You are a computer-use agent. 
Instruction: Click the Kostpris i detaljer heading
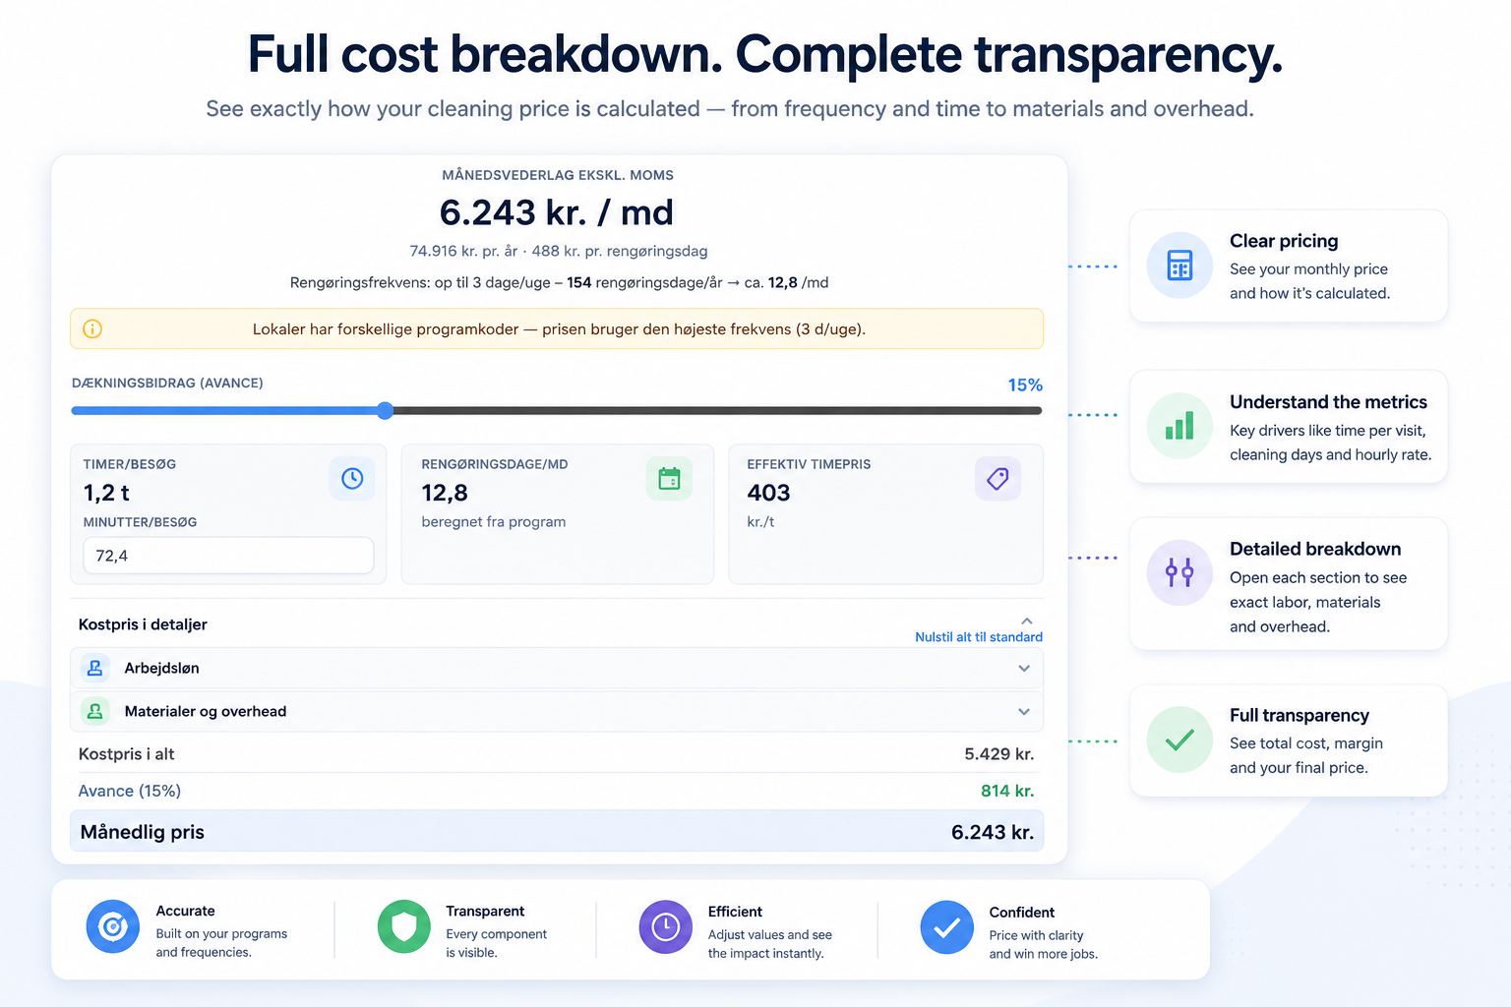tap(143, 624)
